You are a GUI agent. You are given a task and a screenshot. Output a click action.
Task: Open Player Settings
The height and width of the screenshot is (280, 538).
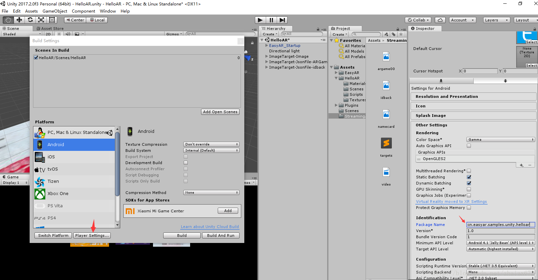click(92, 235)
